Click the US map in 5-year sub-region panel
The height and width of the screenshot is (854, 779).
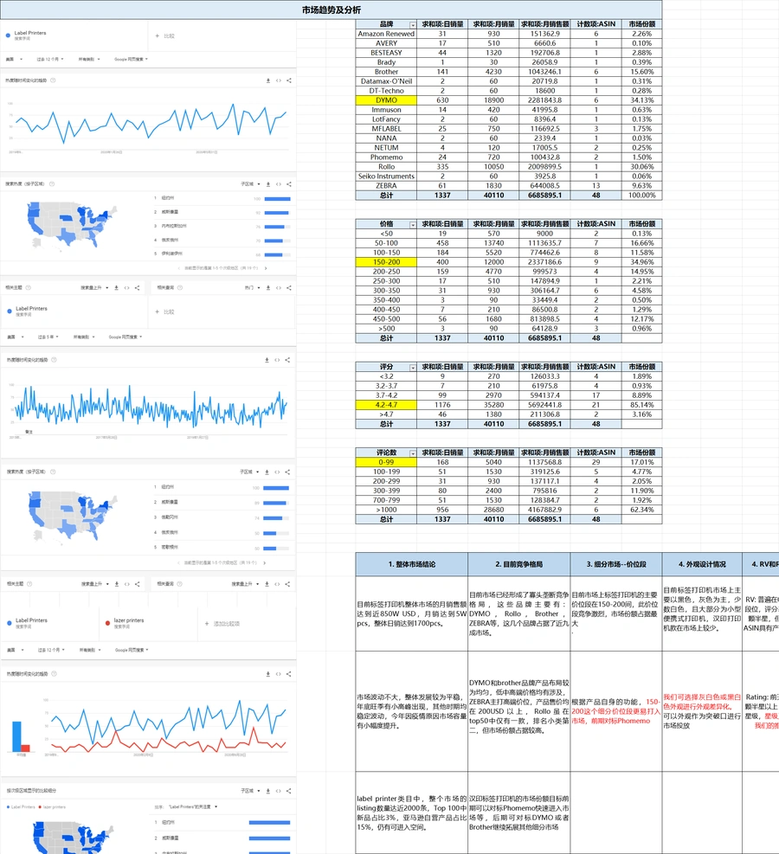coord(72,515)
